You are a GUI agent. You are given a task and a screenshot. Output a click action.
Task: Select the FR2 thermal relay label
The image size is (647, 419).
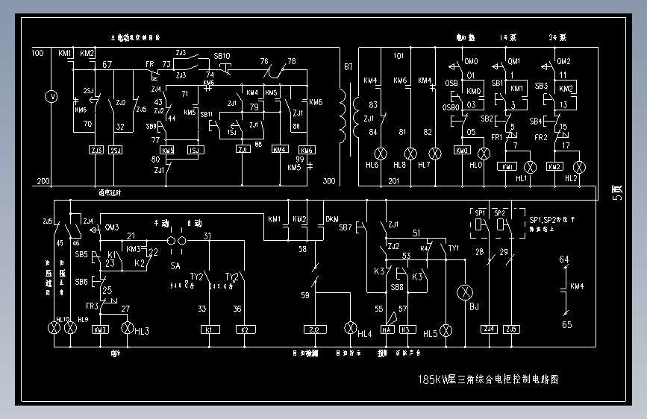coord(541,137)
